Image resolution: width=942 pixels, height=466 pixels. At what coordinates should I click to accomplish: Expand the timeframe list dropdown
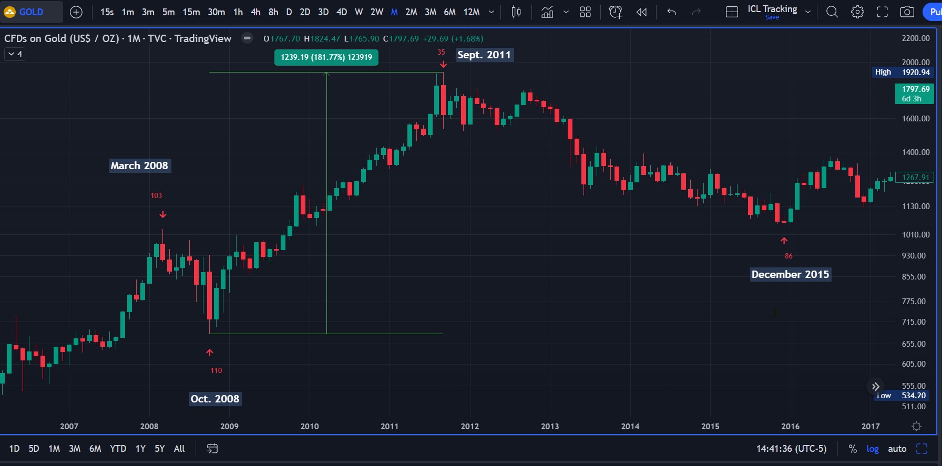pyautogui.click(x=492, y=12)
